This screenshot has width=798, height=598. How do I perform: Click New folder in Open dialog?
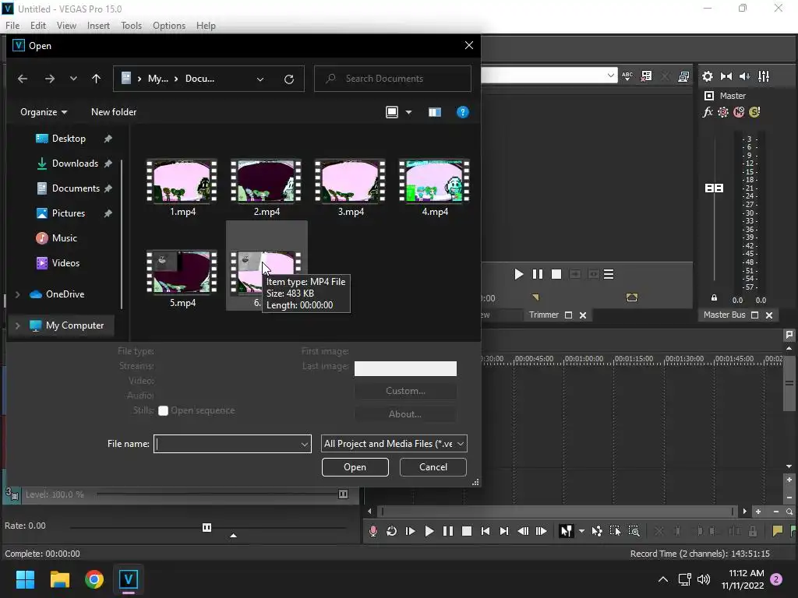point(114,112)
